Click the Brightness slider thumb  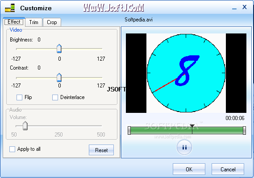(x=59, y=48)
